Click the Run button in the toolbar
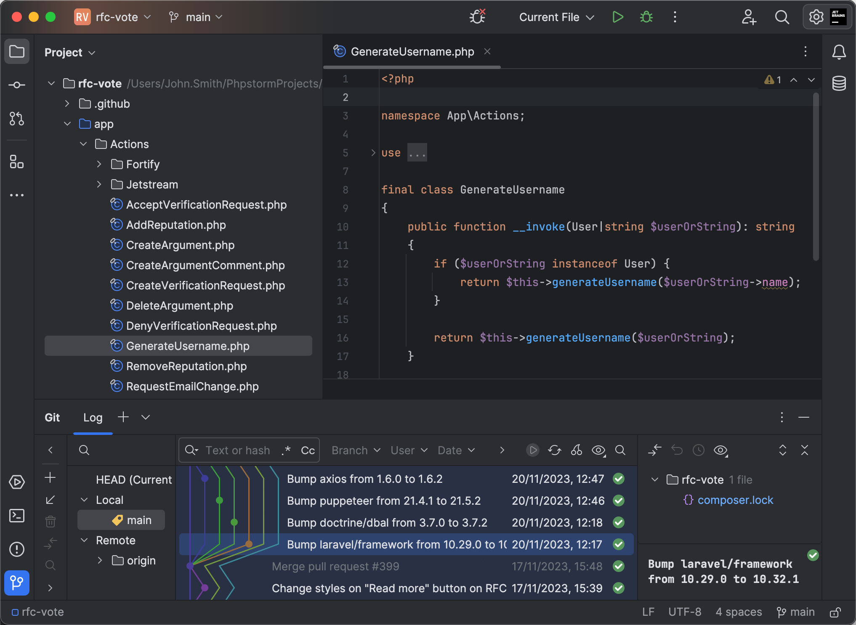 [x=617, y=17]
